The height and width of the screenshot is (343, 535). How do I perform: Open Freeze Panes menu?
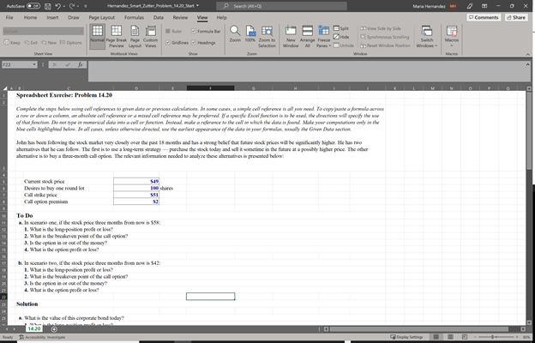[323, 37]
